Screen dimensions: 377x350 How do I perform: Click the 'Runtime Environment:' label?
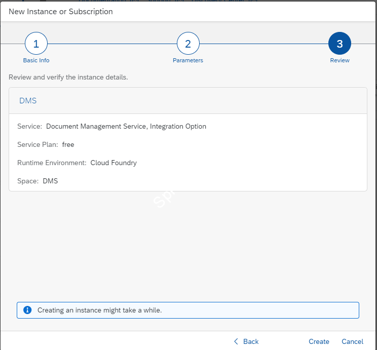point(52,163)
